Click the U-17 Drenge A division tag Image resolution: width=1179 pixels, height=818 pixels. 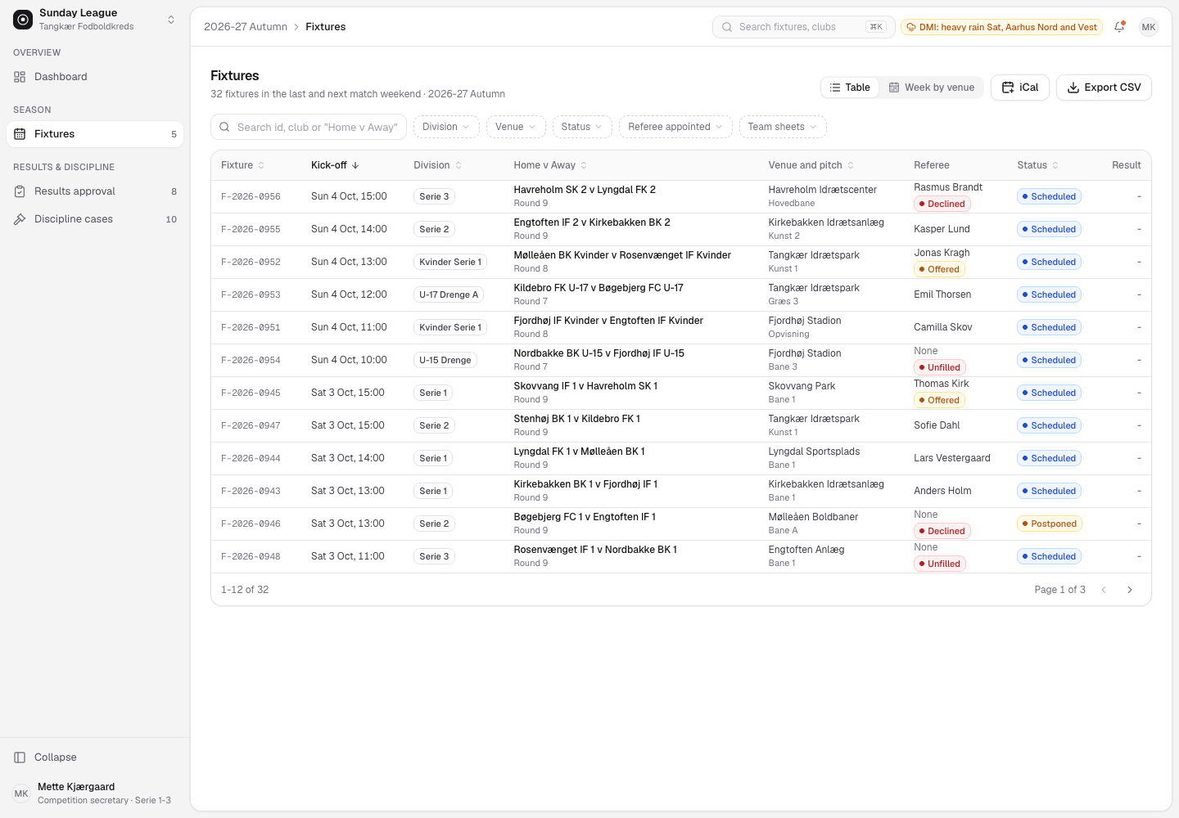point(449,295)
